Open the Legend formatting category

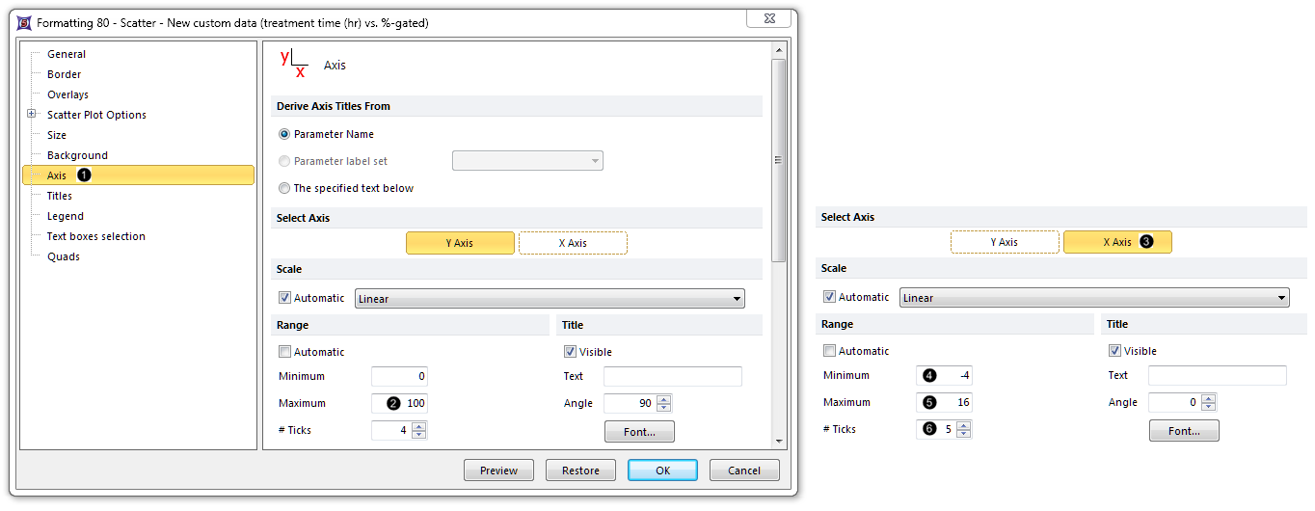click(65, 216)
